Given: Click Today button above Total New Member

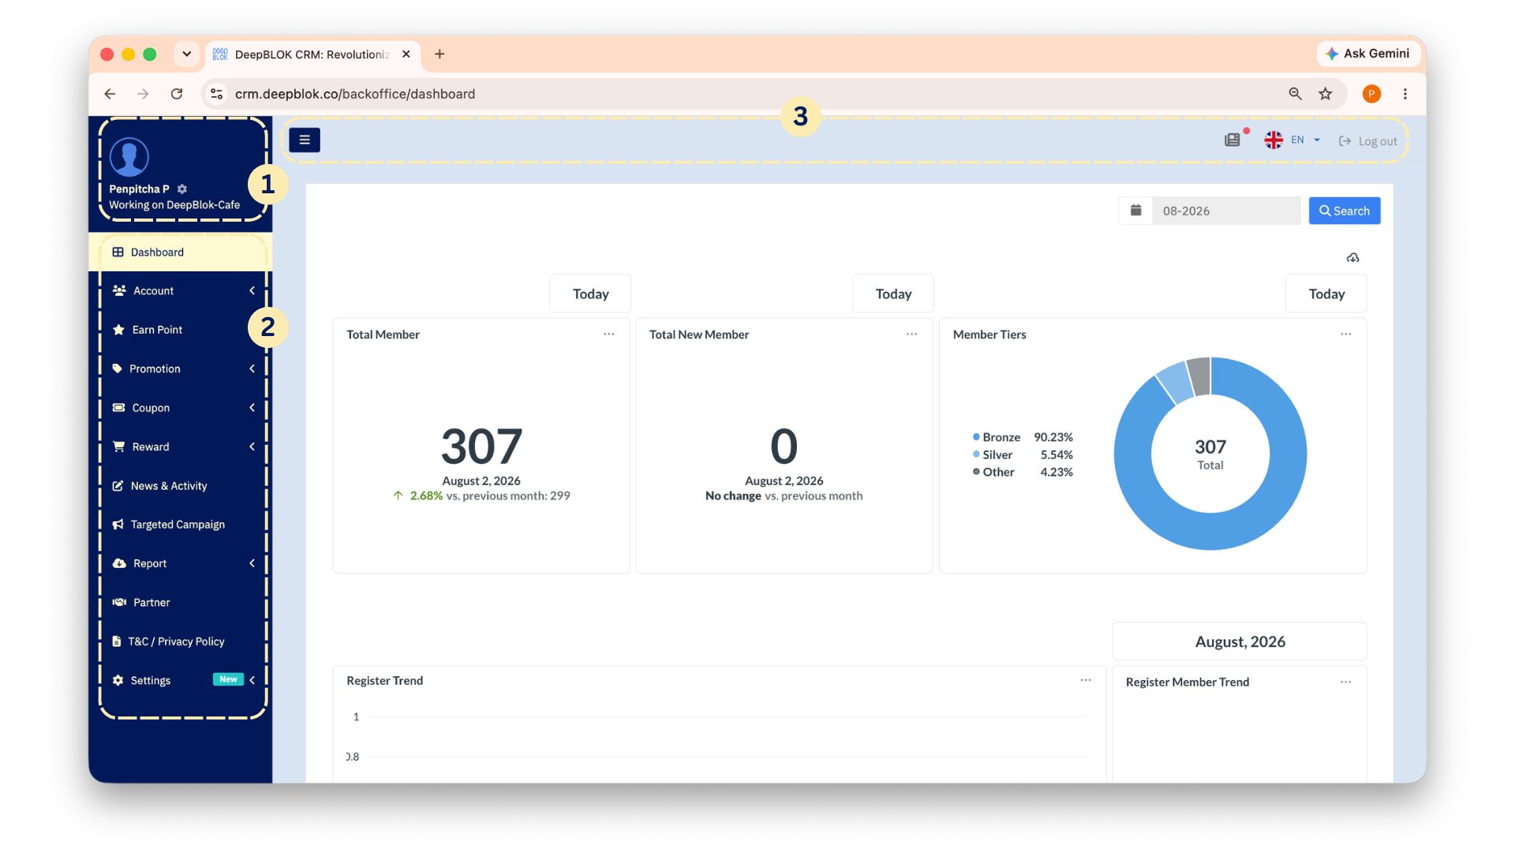Looking at the screenshot, I should 893,293.
